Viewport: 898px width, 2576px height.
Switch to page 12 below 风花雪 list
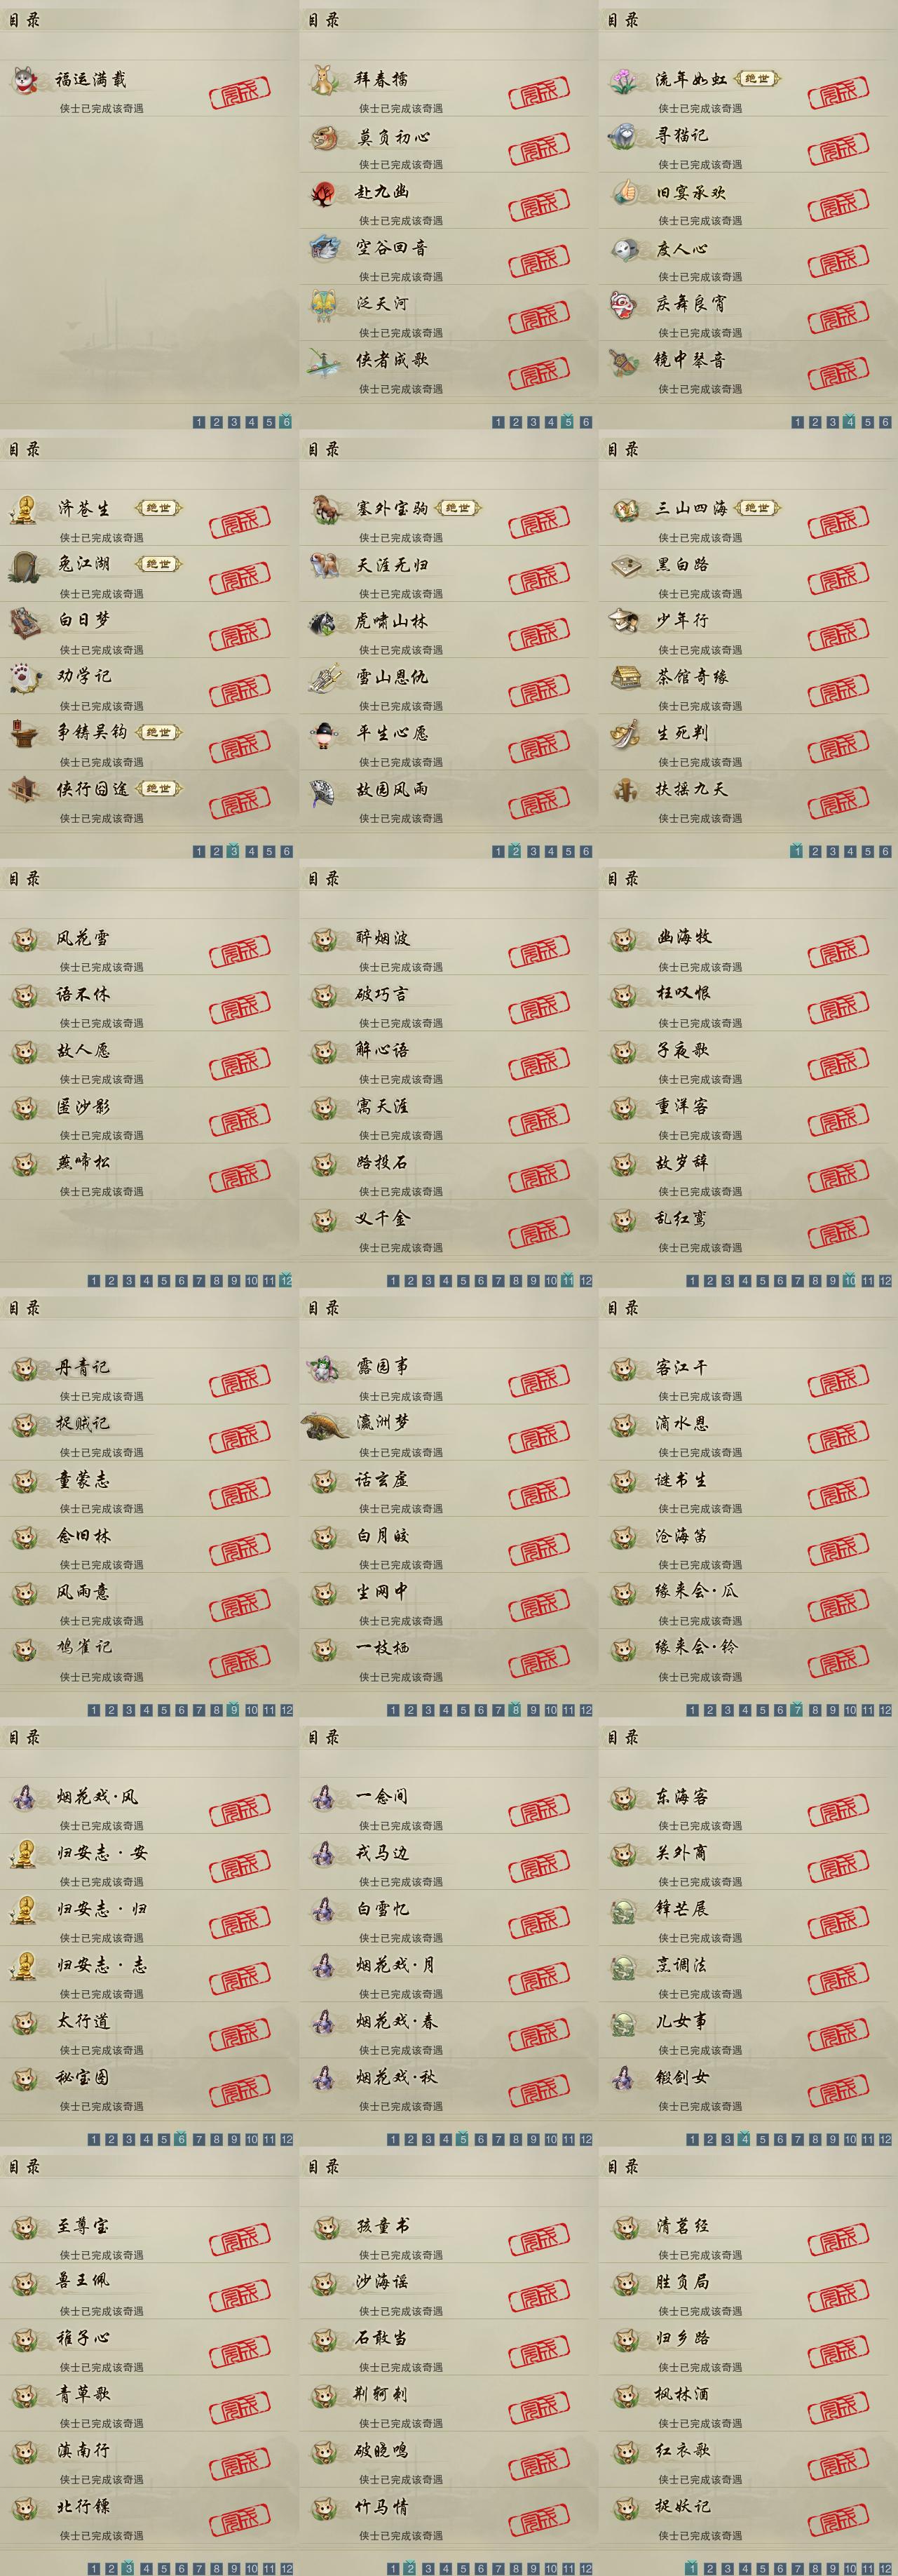point(287,1280)
